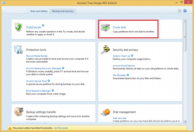Click info badge next to Try&Decide

click(x=43, y=25)
